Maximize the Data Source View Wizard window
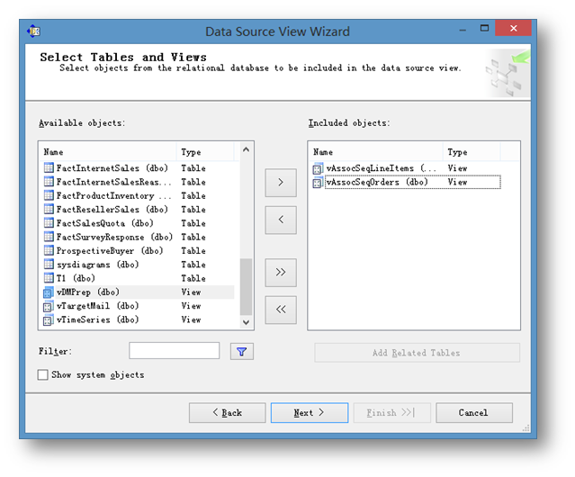This screenshot has width=575, height=477. (x=484, y=28)
